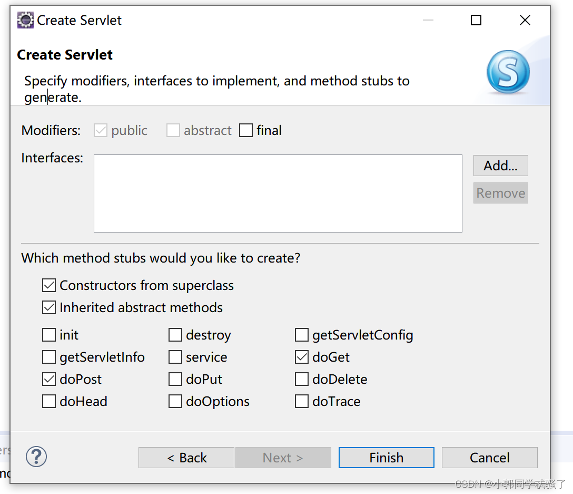
Task: Click the Create Servlet title bar icon
Action: 25,21
